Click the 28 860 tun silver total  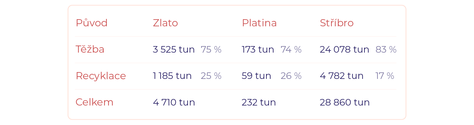345,102
